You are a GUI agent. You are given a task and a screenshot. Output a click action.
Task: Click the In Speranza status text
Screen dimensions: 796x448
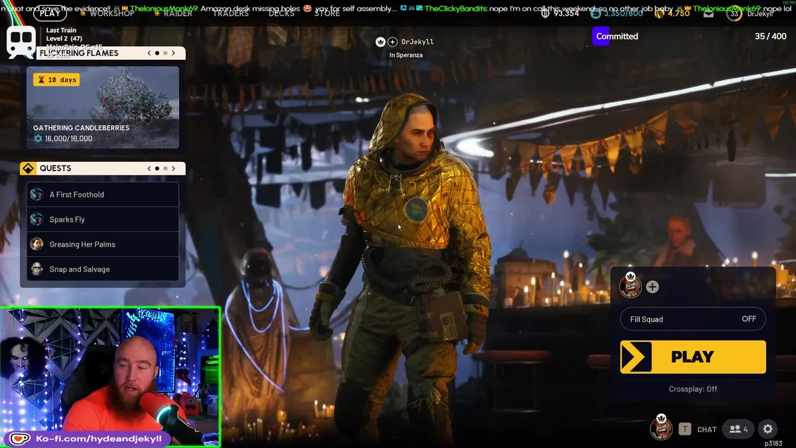coord(406,55)
